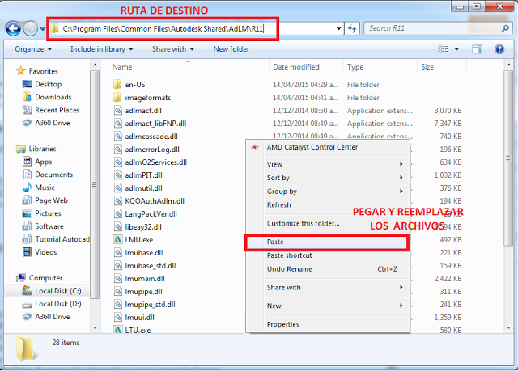Click the Back navigation arrow
This screenshot has height=371, width=518.
click(13, 28)
